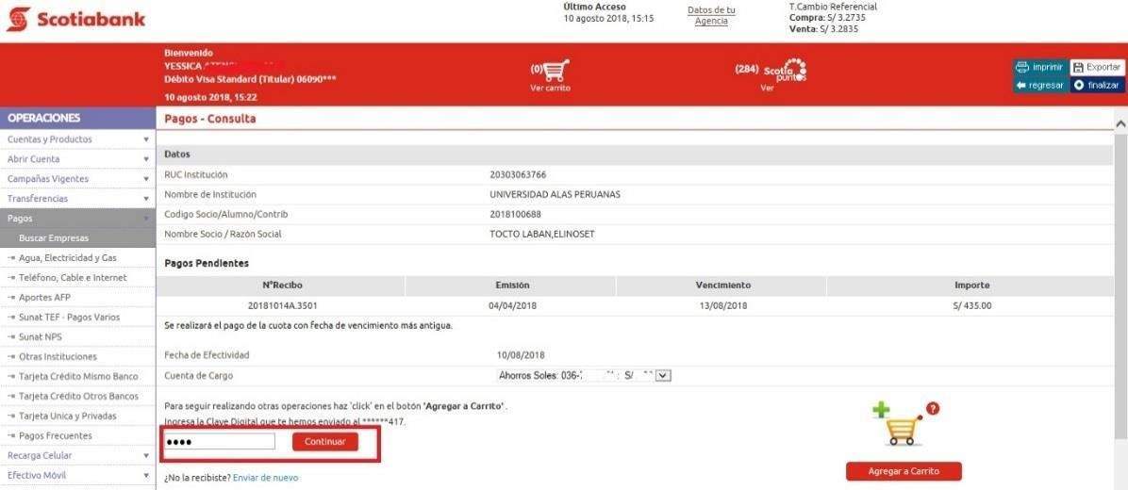Print the page with Imprimir
Image resolution: width=1128 pixels, height=490 pixels.
[1040, 68]
